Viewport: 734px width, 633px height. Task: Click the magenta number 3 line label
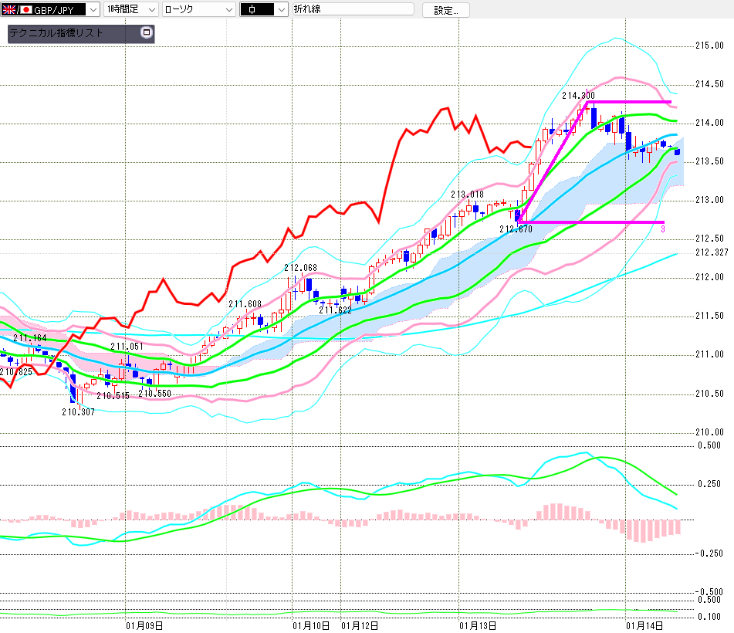[x=662, y=229]
